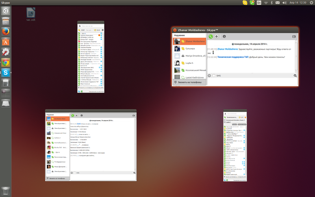The image size is (315, 197).
Task: Open the Calculator launcher icon
Action: tap(6, 83)
